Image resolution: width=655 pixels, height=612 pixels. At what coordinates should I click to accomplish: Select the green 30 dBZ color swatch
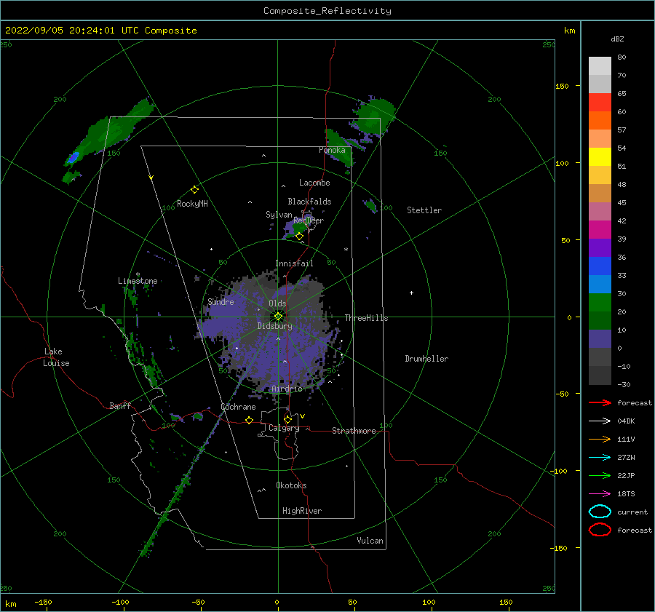[600, 302]
